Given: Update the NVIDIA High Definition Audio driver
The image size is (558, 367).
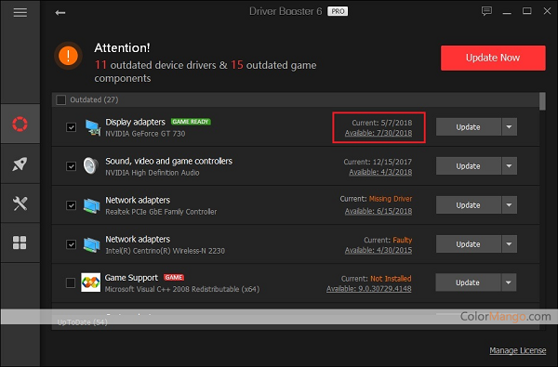Looking at the screenshot, I should (469, 166).
